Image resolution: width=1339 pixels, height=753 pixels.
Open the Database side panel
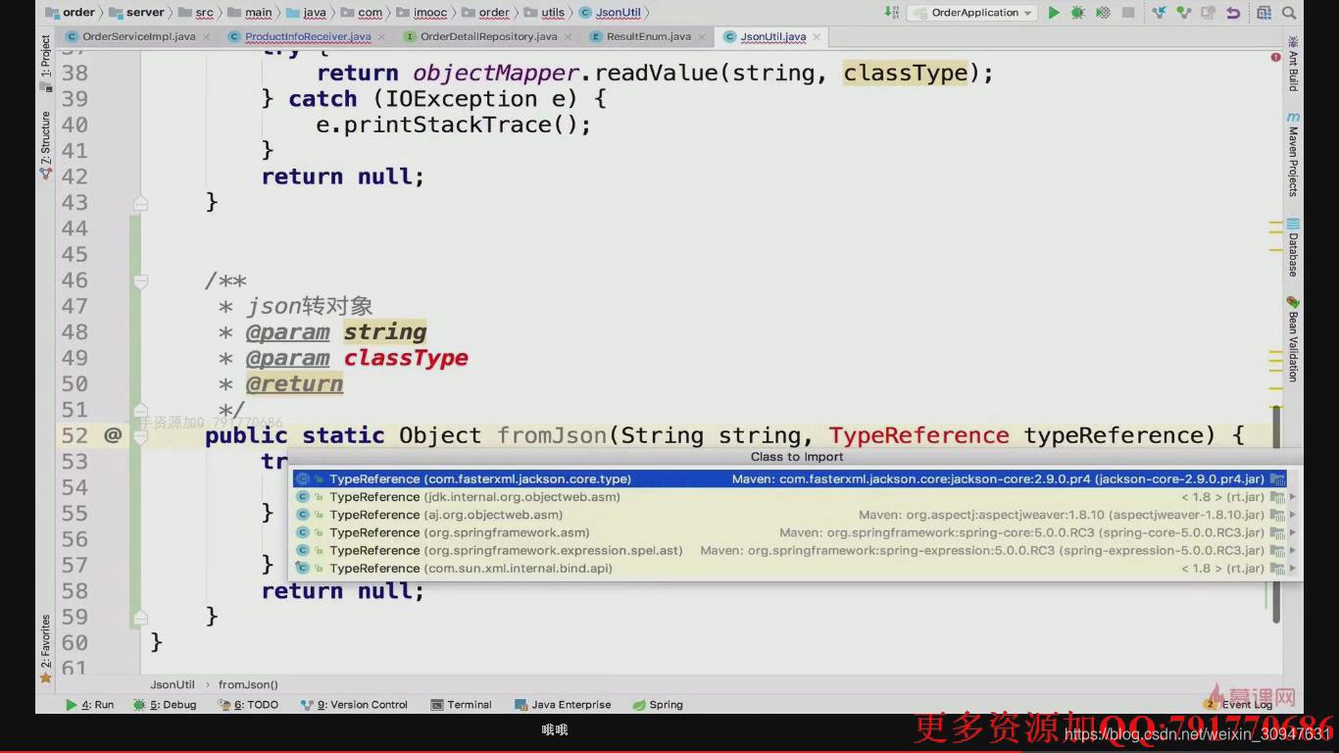click(x=1293, y=247)
